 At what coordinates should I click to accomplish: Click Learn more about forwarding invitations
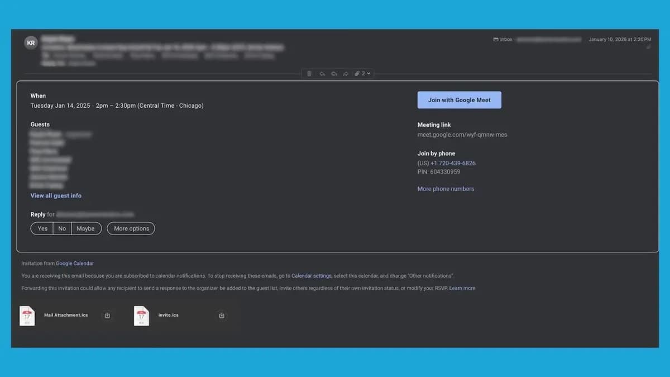(462, 288)
